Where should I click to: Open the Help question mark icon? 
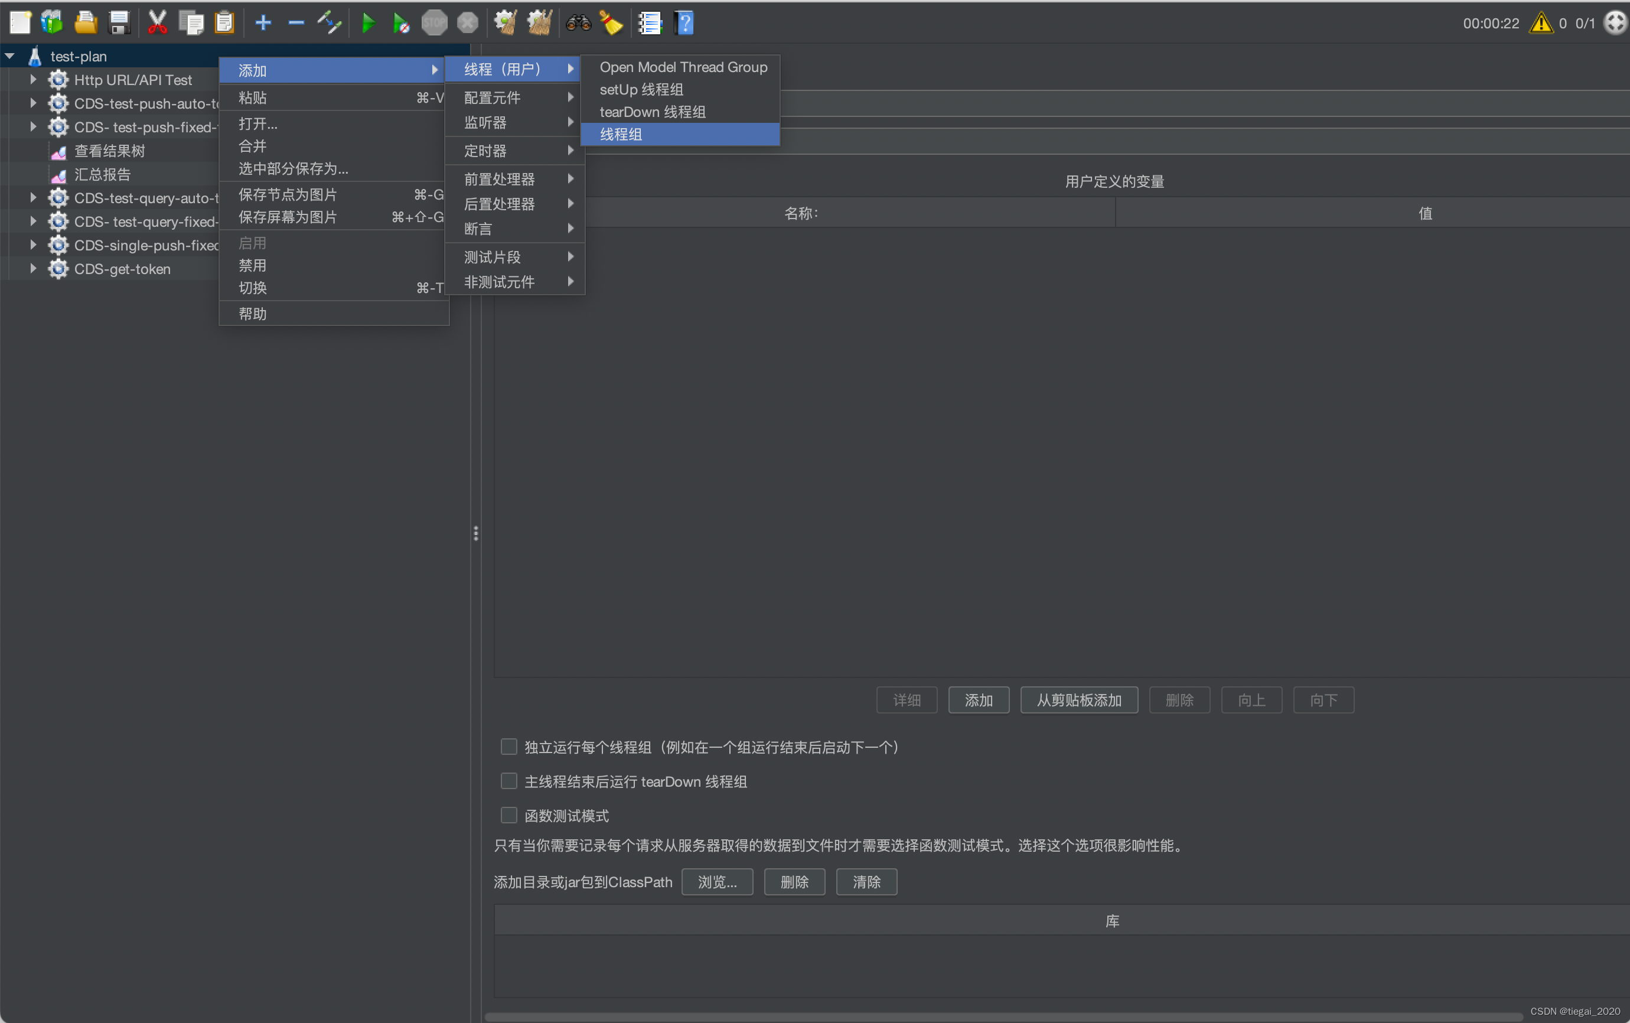pos(684,23)
